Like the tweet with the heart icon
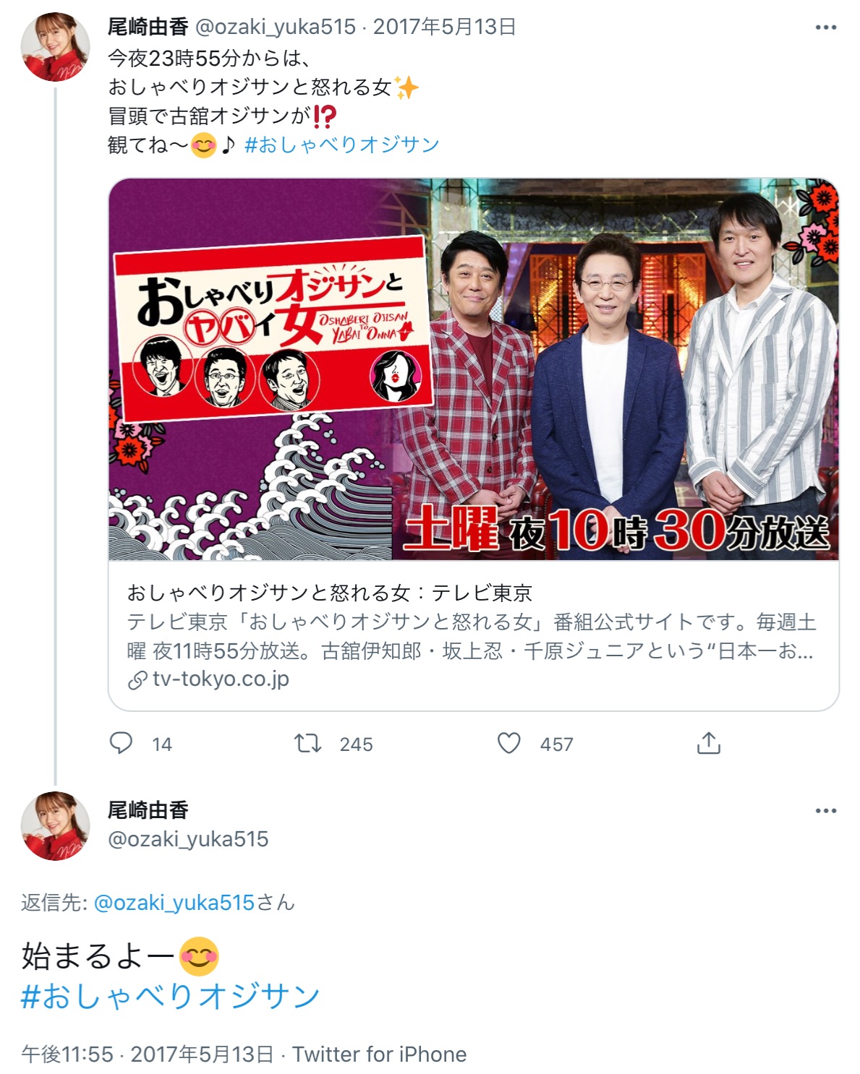Image resolution: width=860 pixels, height=1074 pixels. [509, 743]
